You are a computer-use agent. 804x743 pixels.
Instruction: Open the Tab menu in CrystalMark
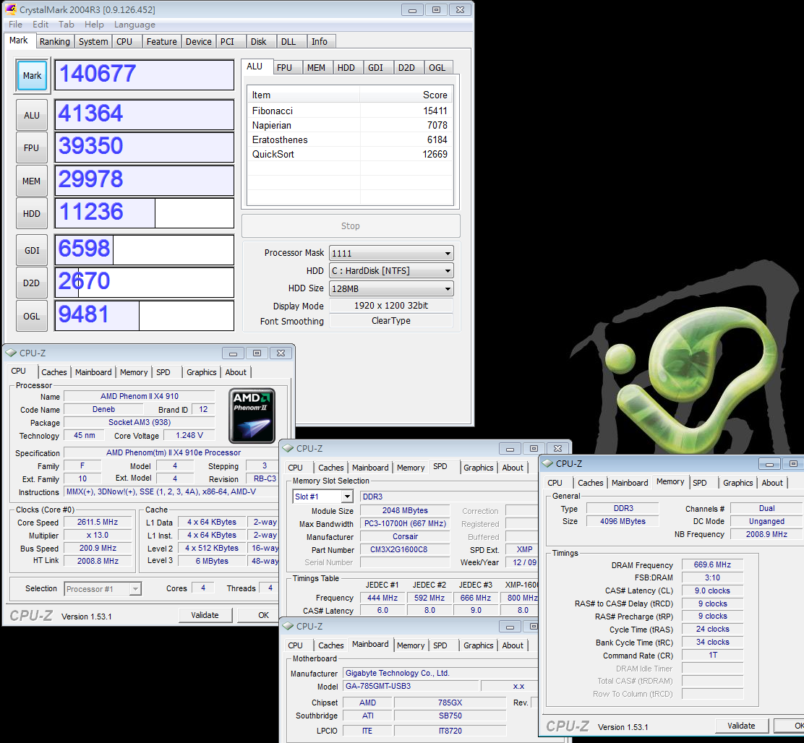(66, 25)
